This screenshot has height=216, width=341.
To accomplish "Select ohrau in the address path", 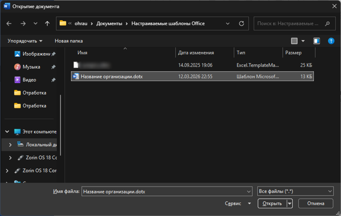I will [x=81, y=23].
